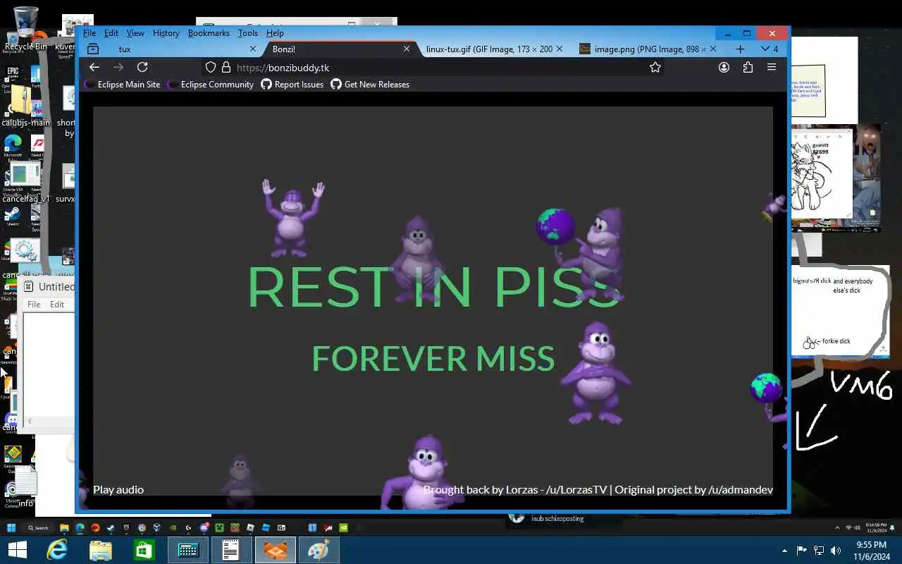Switch to Notepad via taskbar
This screenshot has width=902, height=564.
(231, 550)
